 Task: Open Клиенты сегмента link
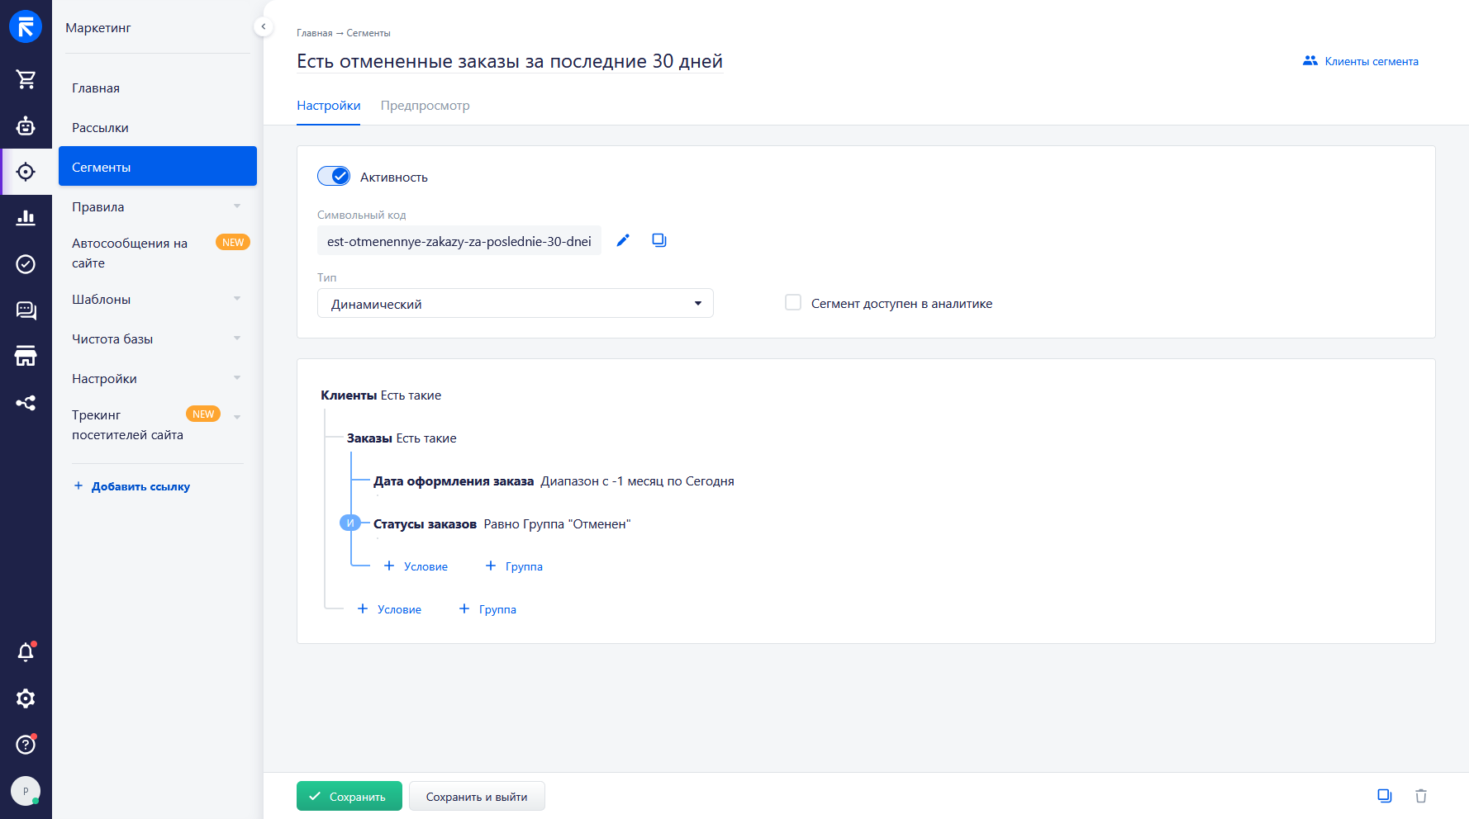[x=1361, y=61]
